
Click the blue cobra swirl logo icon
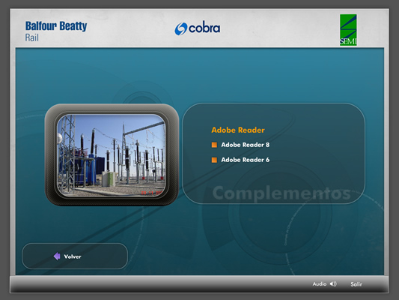point(181,28)
